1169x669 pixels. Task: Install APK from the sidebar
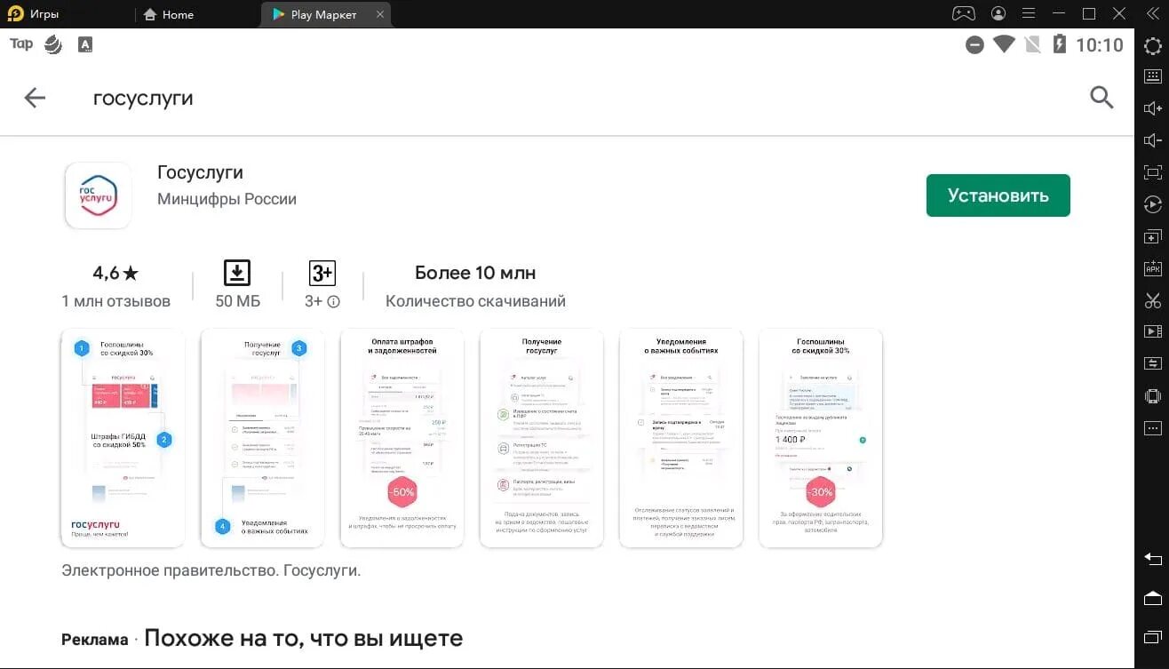point(1152,268)
